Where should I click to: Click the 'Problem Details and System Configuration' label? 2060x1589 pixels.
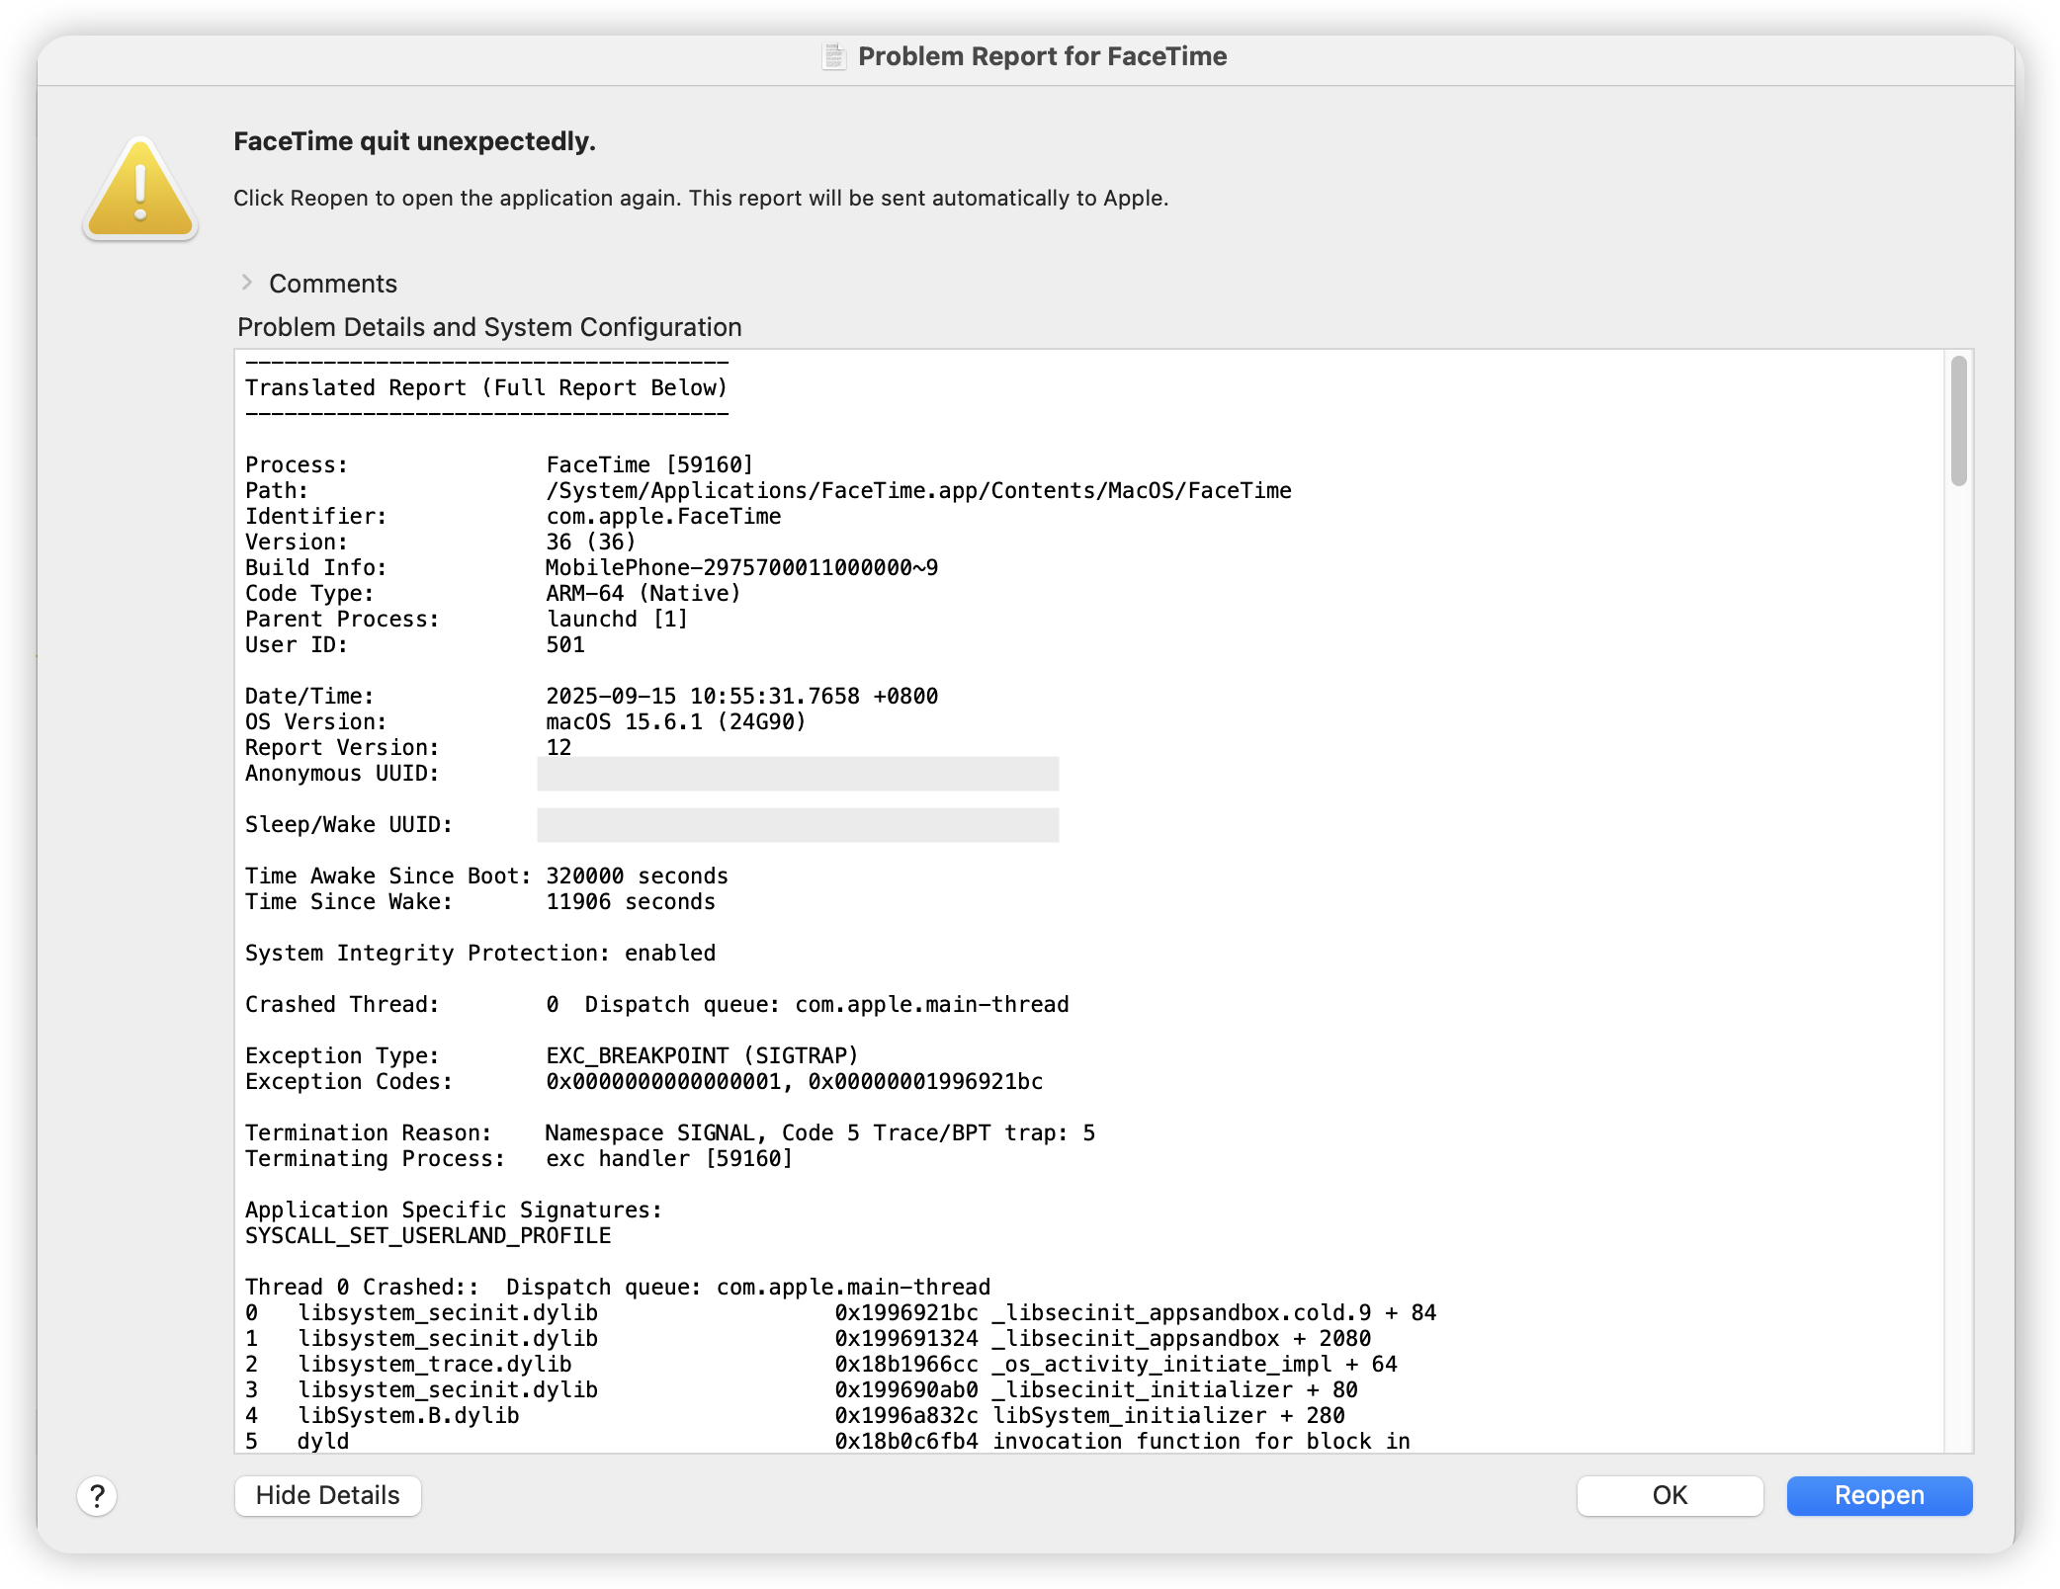click(489, 327)
